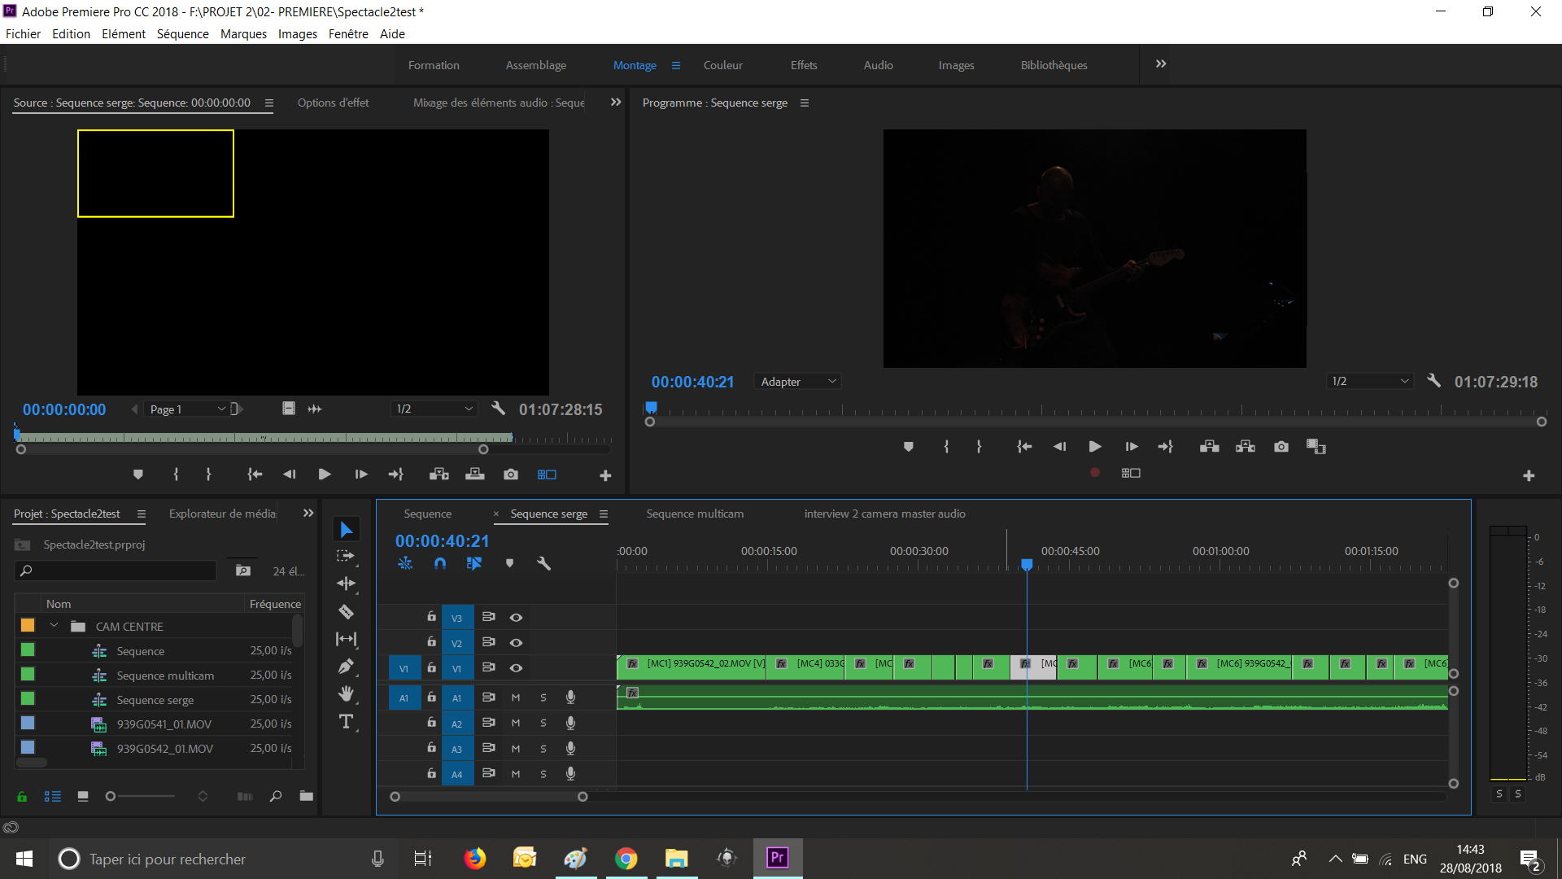Open timeline display settings wrench

pyautogui.click(x=543, y=563)
